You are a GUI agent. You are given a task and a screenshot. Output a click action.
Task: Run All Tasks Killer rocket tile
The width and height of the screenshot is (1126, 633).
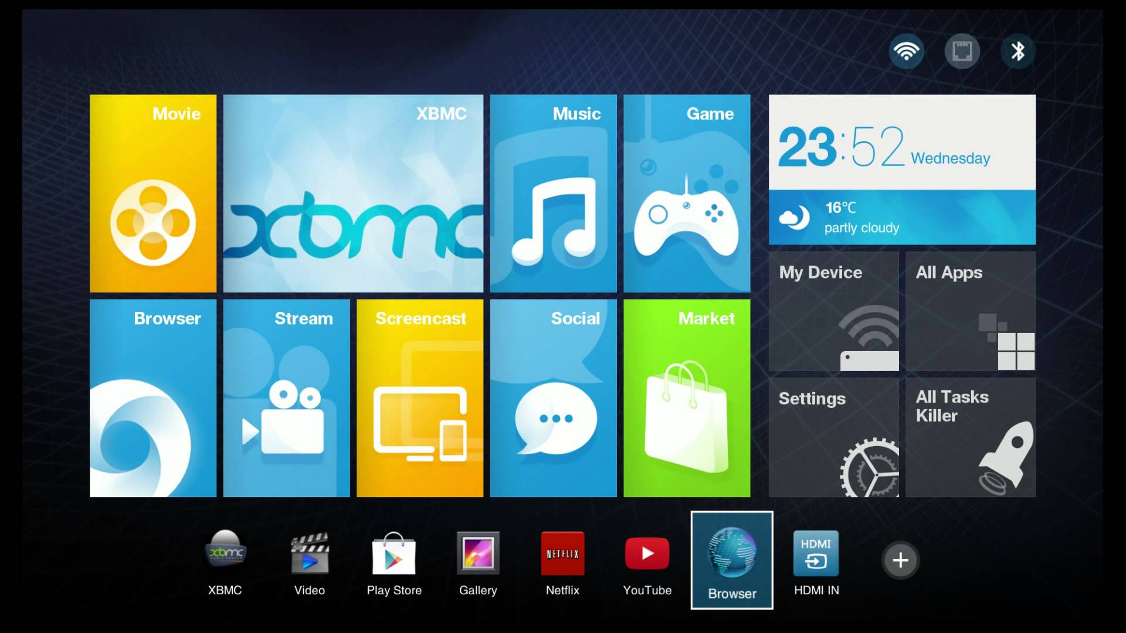point(971,437)
